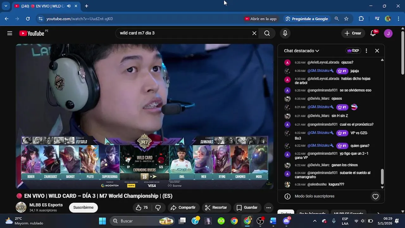Open the YouTube hamburger guide menu

coord(10,33)
